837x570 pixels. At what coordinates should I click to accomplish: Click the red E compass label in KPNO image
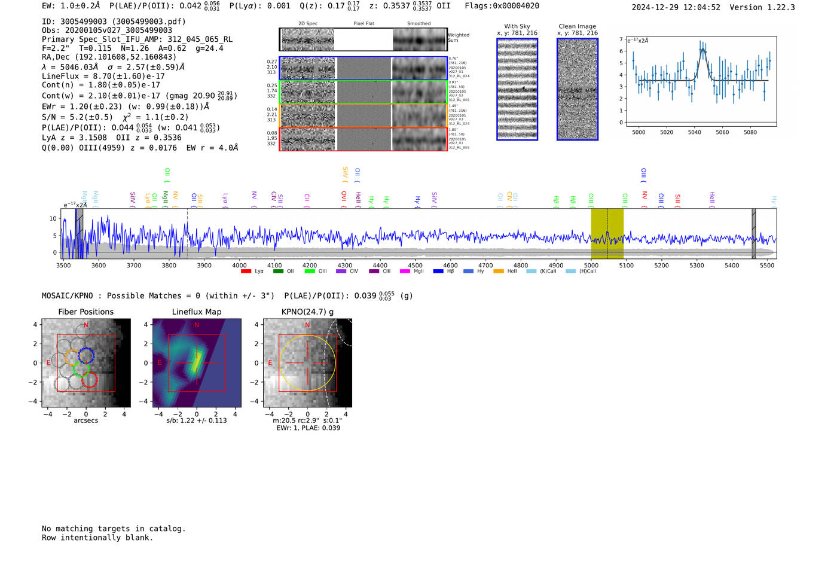270,363
